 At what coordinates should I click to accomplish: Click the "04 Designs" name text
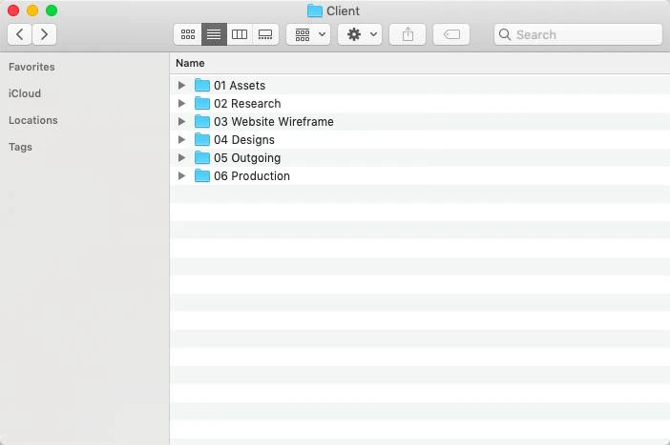[244, 140]
